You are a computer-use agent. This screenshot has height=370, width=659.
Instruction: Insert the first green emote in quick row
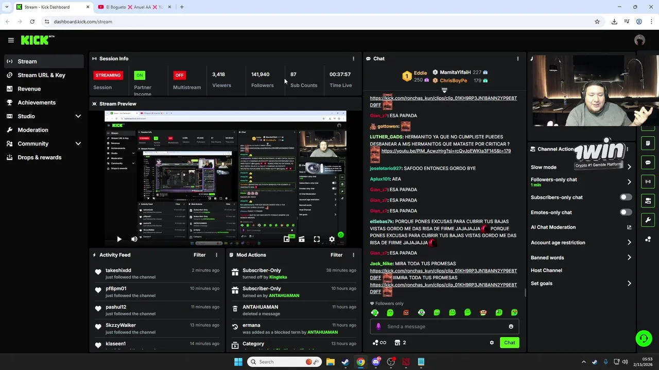point(375,312)
